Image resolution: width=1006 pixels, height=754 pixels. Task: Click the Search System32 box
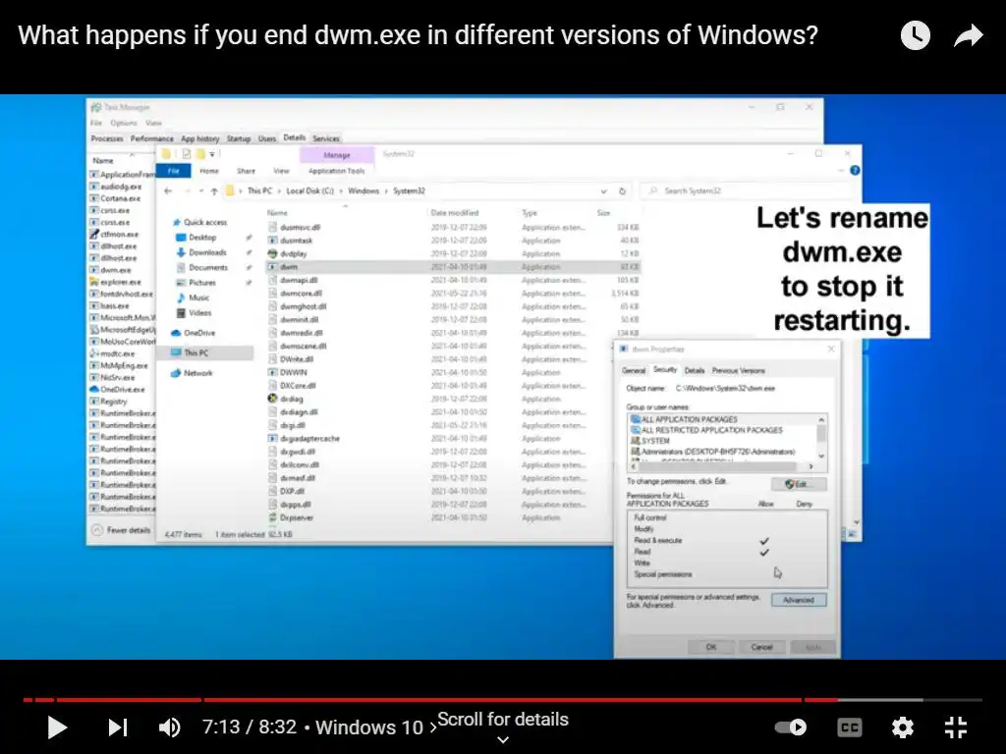[x=747, y=191]
